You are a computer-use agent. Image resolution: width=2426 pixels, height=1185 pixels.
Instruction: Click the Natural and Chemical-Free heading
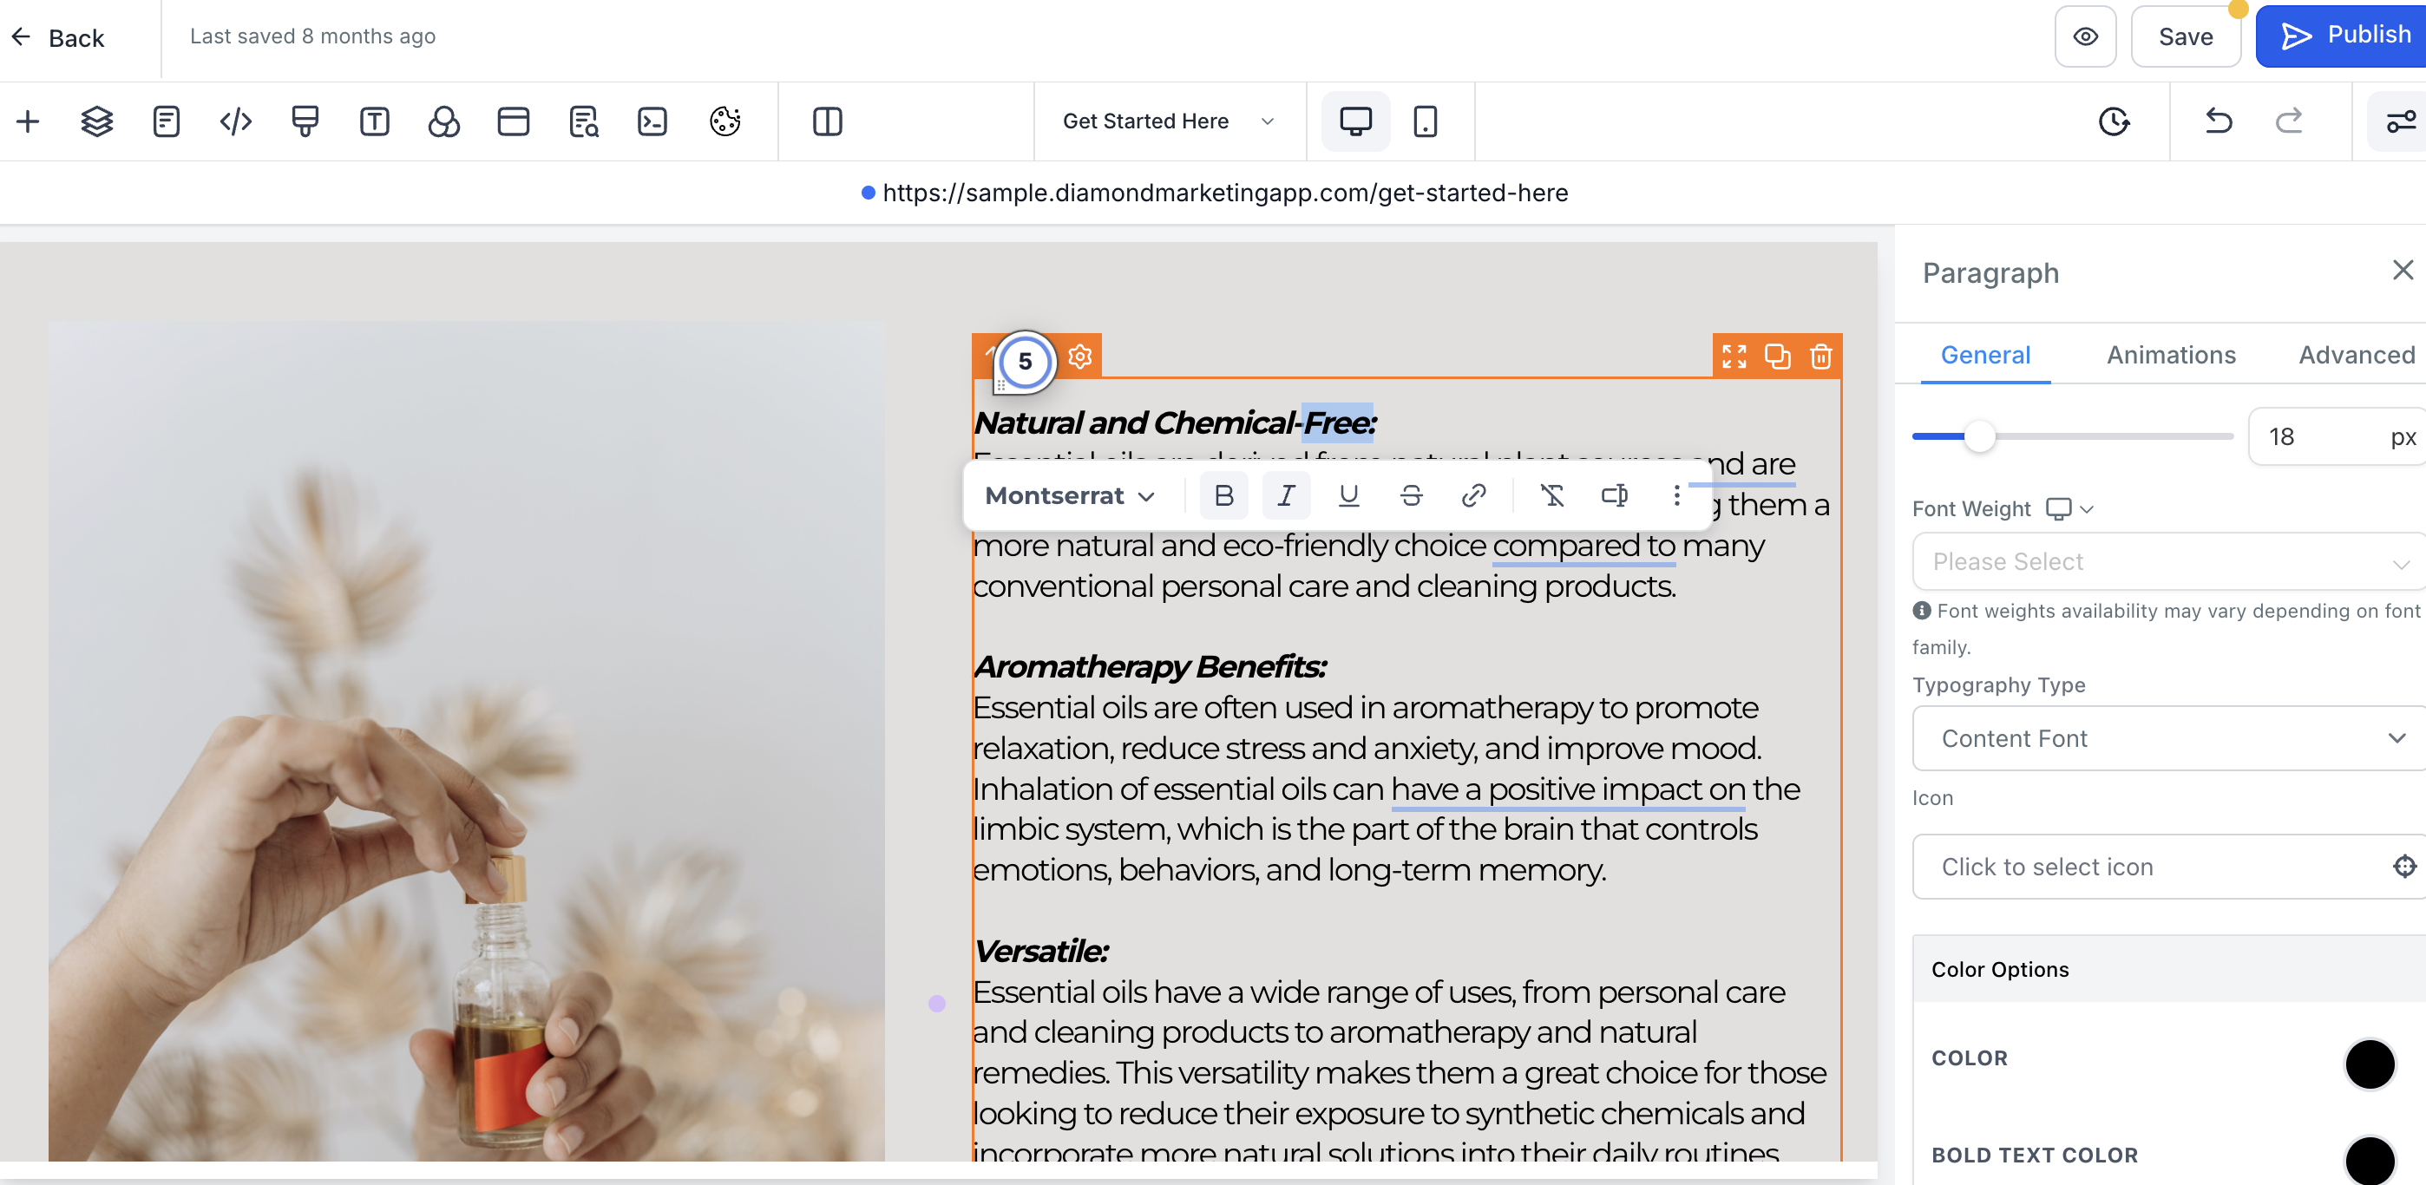click(x=1174, y=422)
